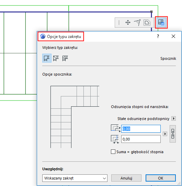The height and width of the screenshot is (186, 182).
Task: Click the Stałe odsunięcie podstopnicy label
Action: pos(143,119)
